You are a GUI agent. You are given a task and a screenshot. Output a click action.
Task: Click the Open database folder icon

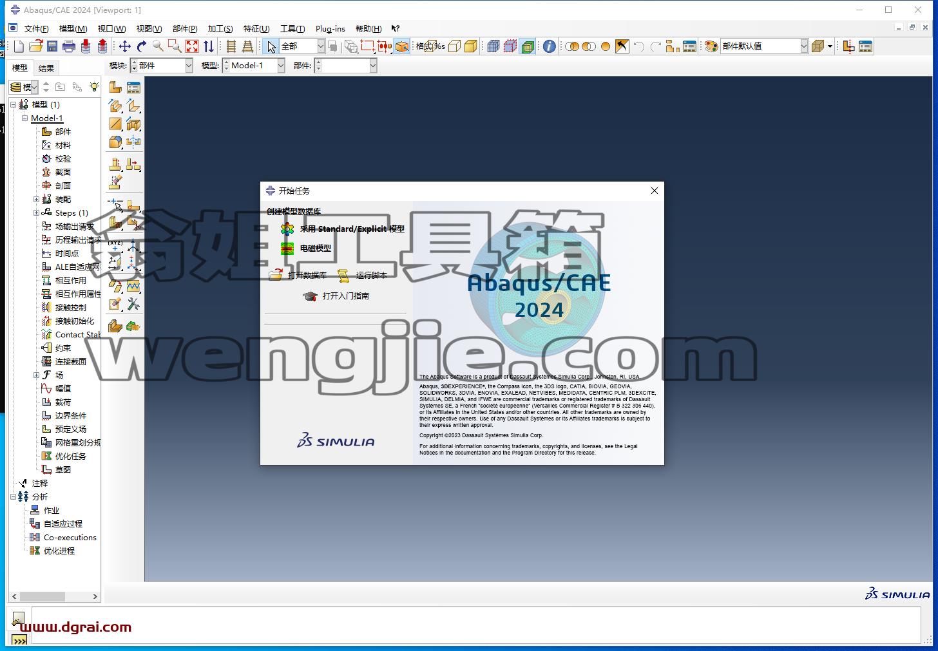pos(35,46)
